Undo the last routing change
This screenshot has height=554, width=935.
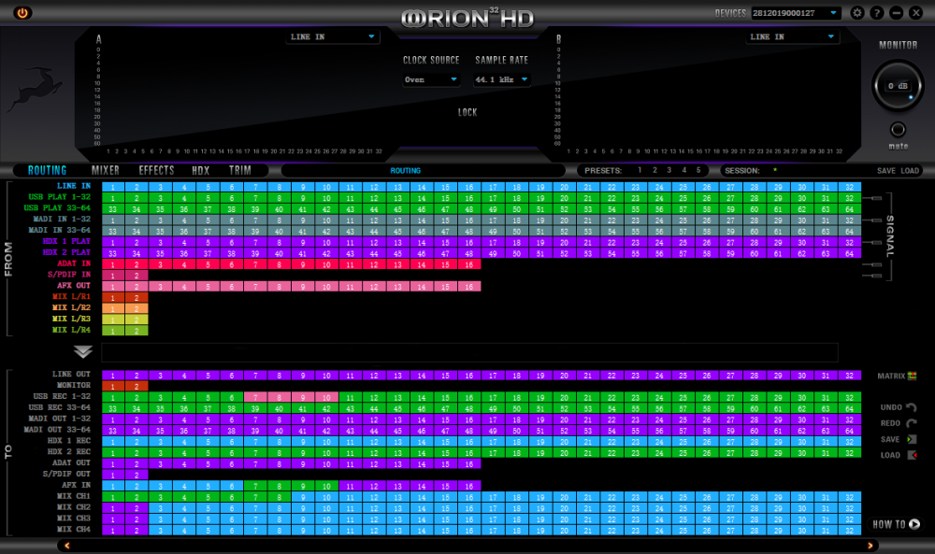pyautogui.click(x=898, y=407)
